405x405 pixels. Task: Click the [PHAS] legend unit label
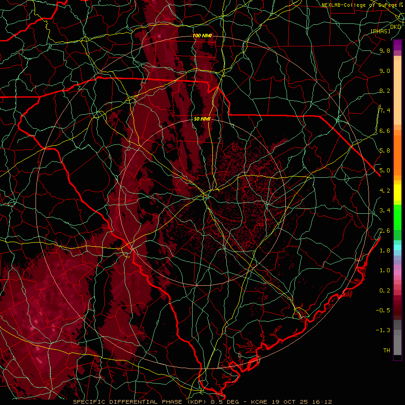(380, 31)
